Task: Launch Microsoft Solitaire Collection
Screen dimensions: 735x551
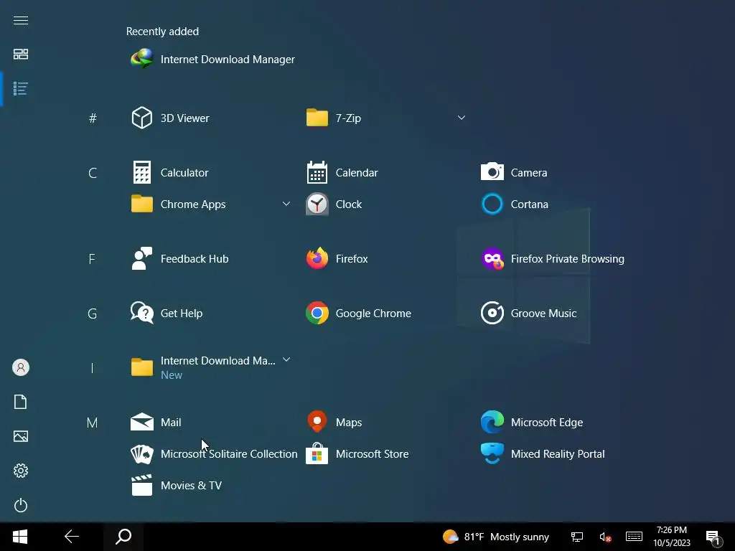Action: (x=214, y=454)
